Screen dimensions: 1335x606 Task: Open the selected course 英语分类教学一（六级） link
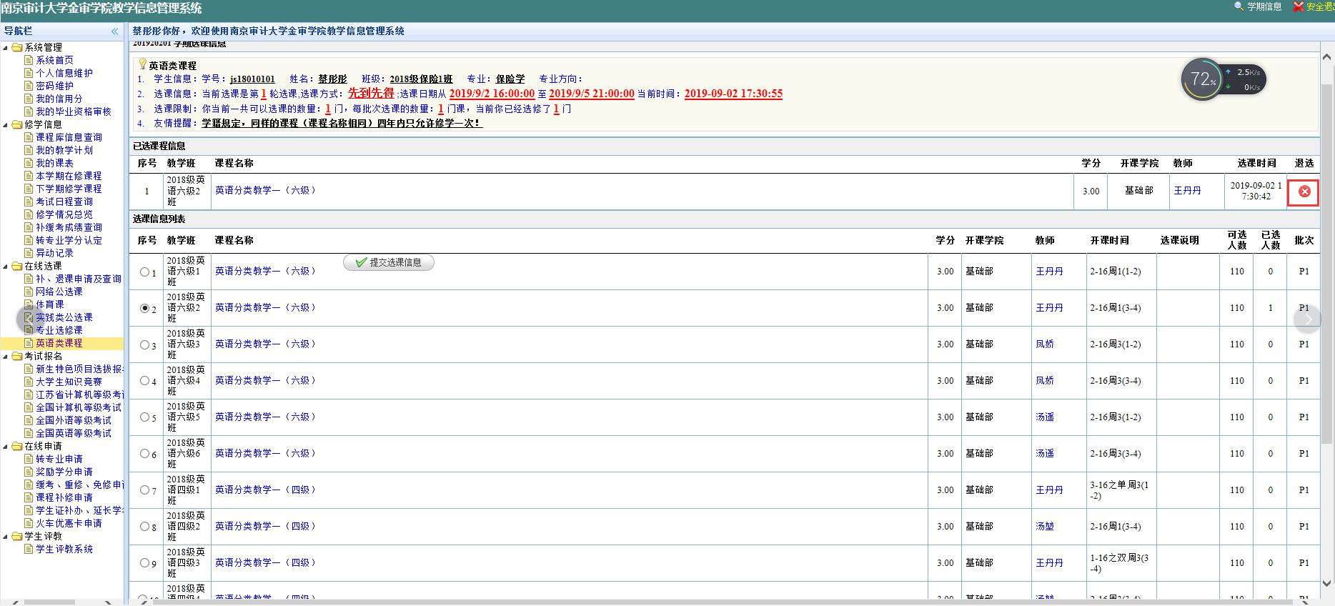click(265, 191)
